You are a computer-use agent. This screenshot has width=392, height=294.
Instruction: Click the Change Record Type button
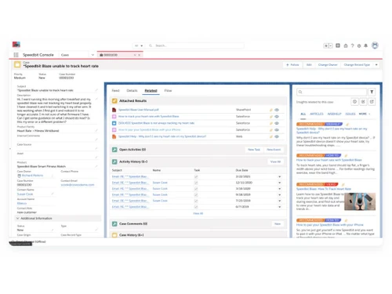(x=357, y=65)
